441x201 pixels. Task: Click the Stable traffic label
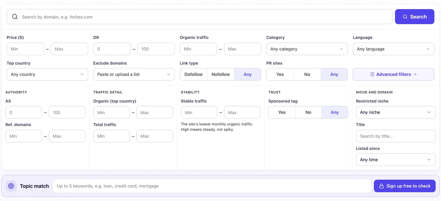pyautogui.click(x=194, y=101)
